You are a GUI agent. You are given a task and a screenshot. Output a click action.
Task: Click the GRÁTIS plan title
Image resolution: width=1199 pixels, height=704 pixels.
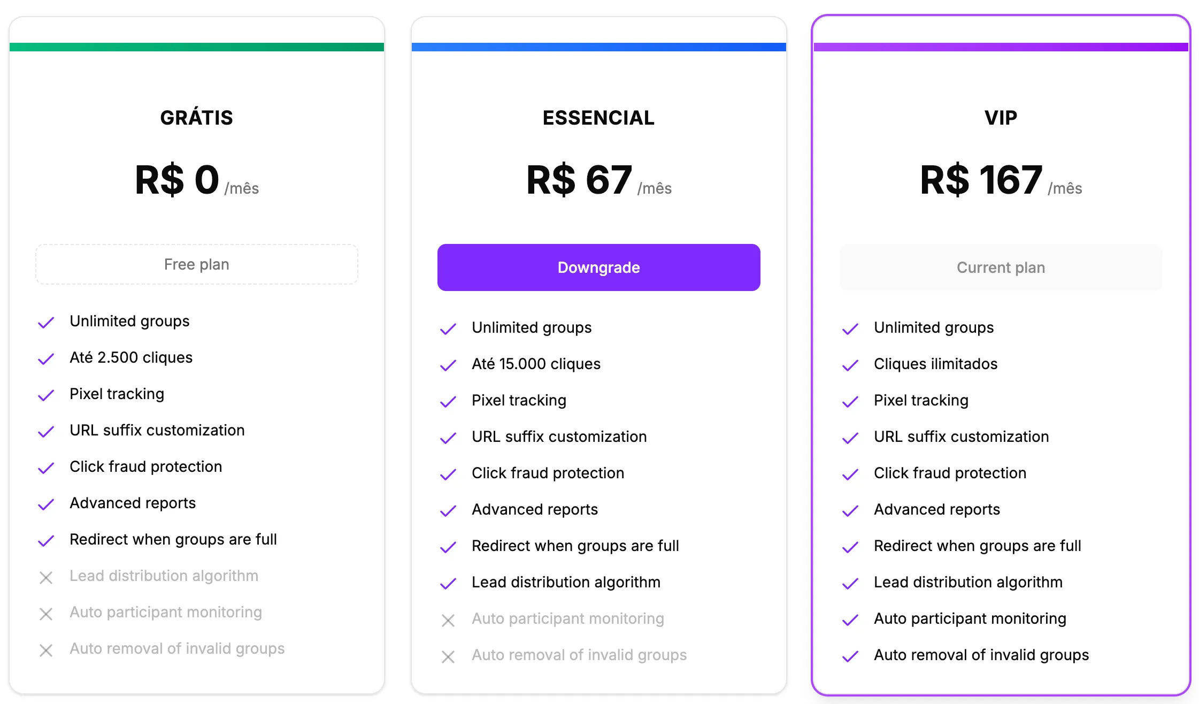(x=196, y=118)
